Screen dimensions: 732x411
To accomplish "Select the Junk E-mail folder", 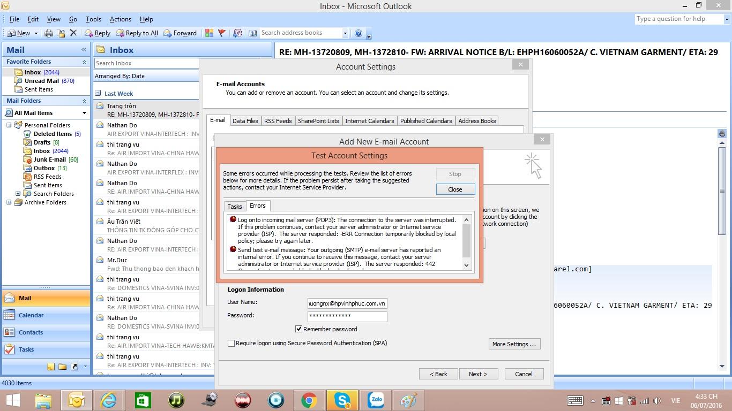I will click(51, 159).
